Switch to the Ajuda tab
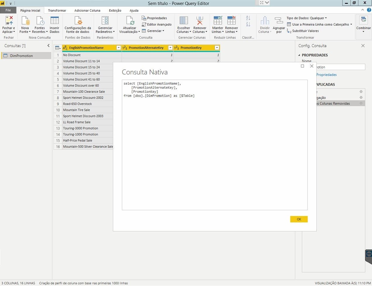The height and width of the screenshot is (286, 372). pyautogui.click(x=134, y=11)
